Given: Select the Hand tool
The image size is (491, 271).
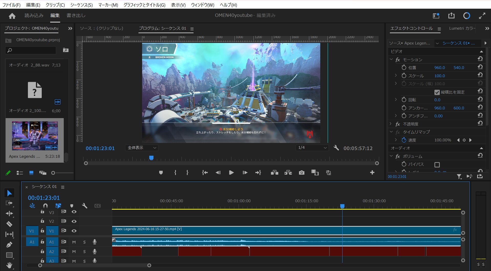Looking at the screenshot, I should click(9, 265).
